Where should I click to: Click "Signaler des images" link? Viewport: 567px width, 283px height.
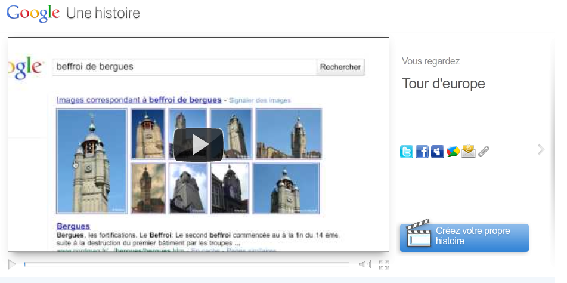click(259, 100)
